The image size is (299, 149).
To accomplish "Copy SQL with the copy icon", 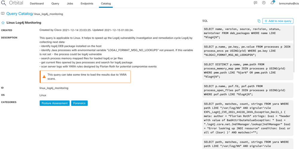I will coord(259,21).
